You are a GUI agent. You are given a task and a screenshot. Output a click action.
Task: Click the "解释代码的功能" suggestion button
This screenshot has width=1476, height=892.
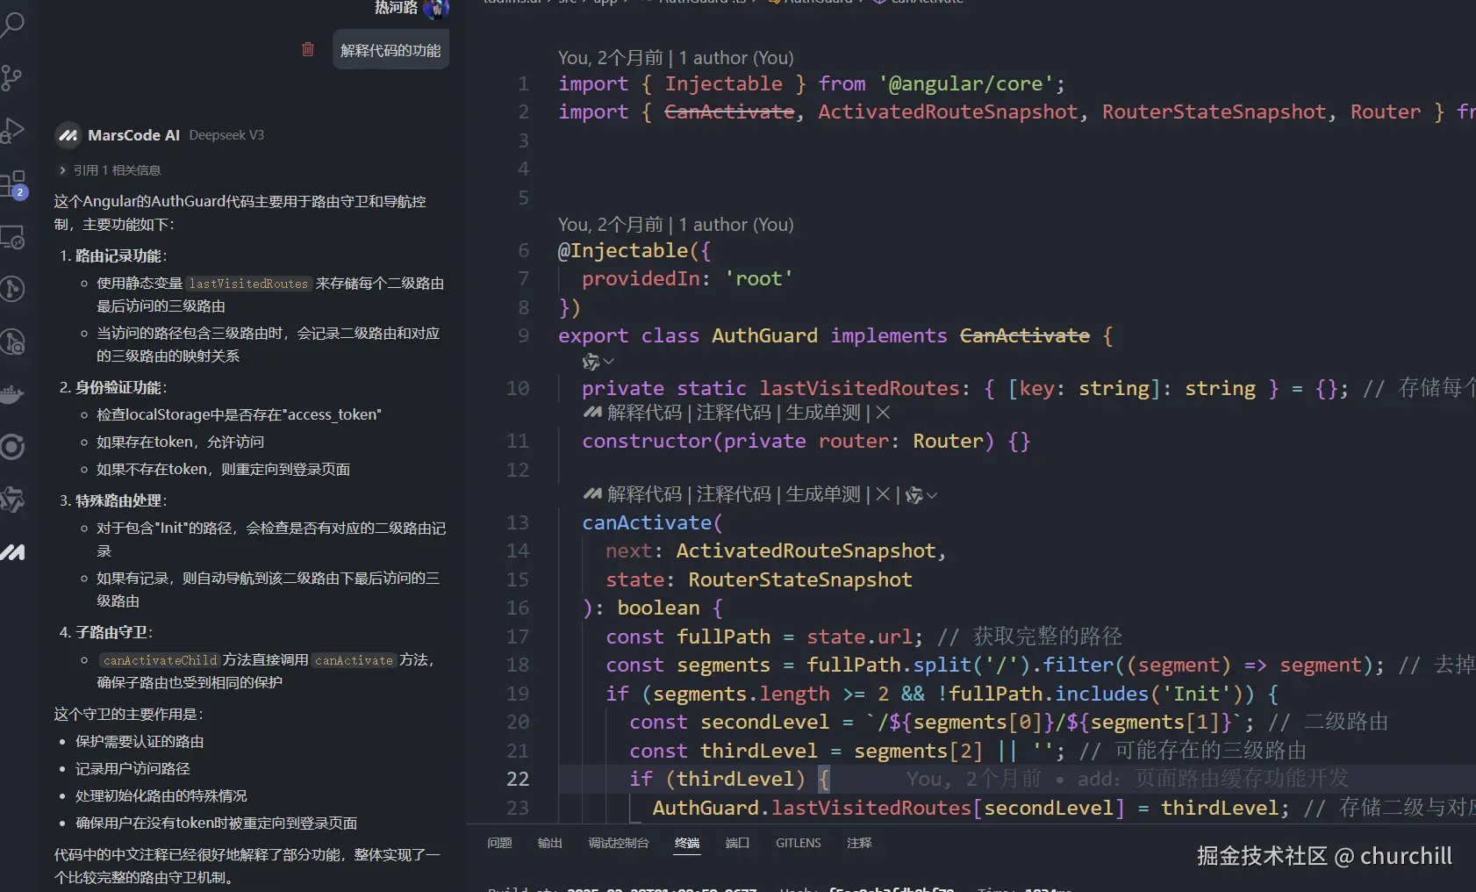(390, 49)
